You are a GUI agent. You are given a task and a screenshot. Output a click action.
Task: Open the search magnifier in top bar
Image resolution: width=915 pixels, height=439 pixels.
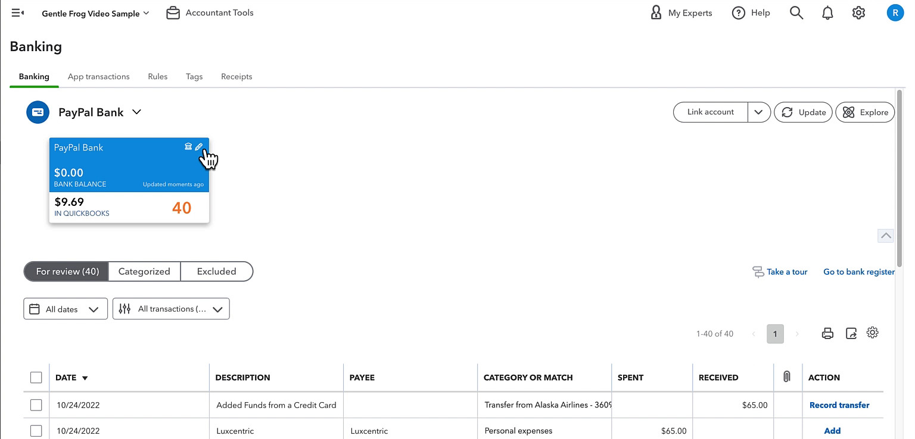[x=796, y=12]
